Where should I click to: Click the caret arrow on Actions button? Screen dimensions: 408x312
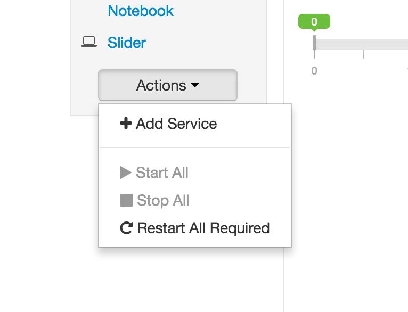pyautogui.click(x=195, y=85)
